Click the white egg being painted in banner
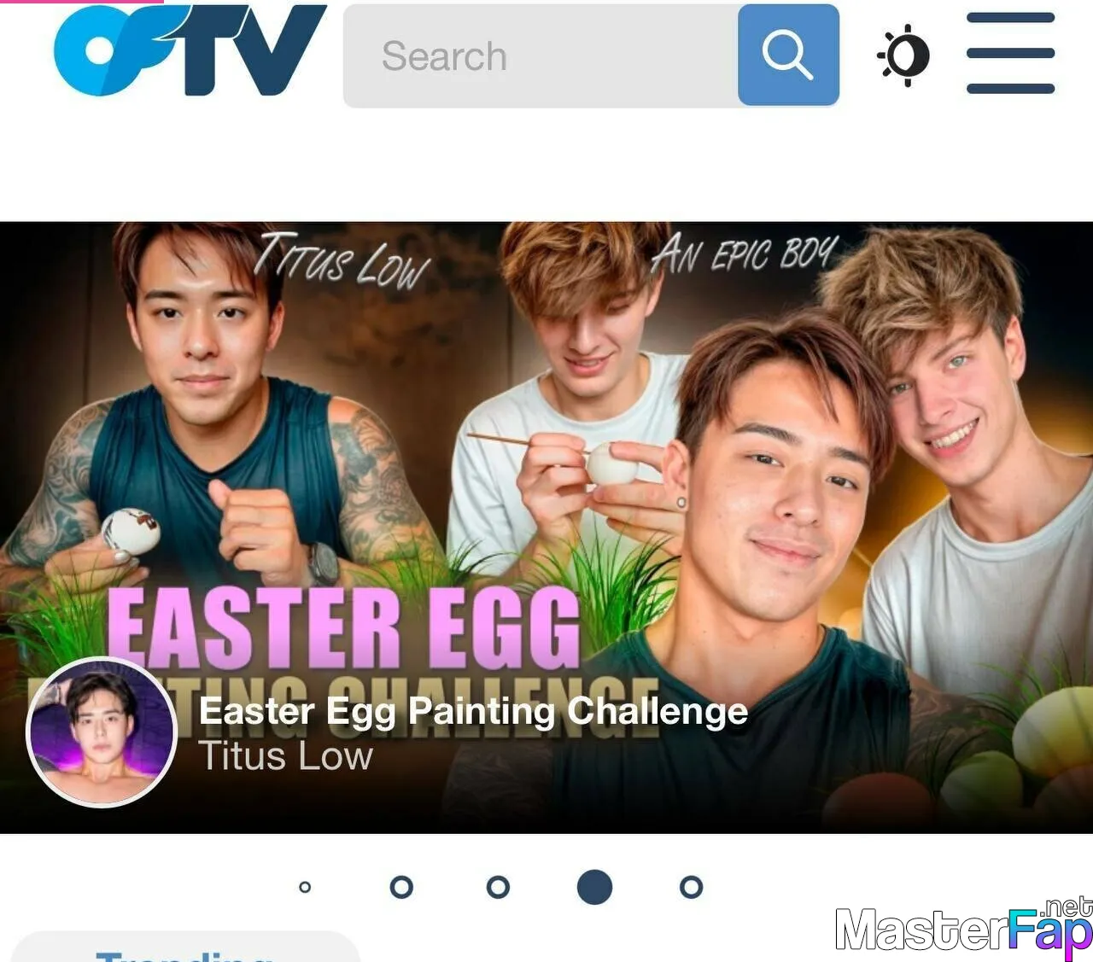The image size is (1093, 962). 608,464
